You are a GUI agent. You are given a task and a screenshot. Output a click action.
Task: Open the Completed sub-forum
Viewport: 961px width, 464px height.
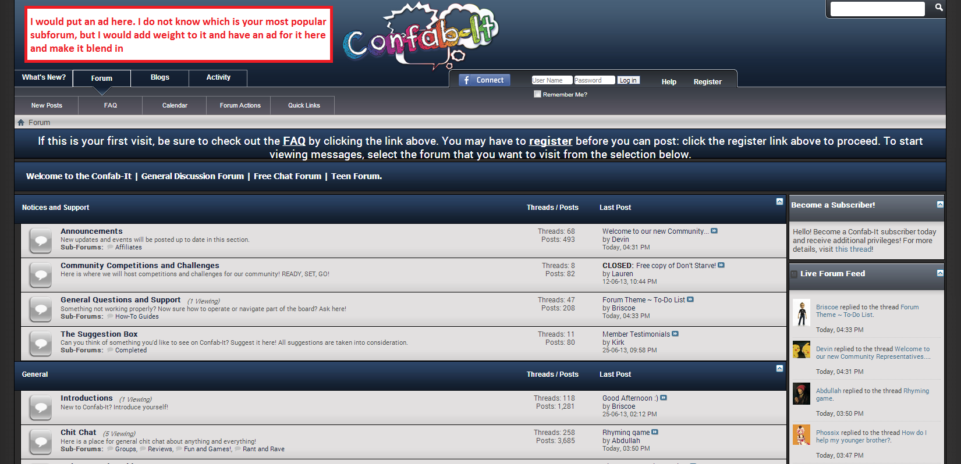(x=131, y=350)
